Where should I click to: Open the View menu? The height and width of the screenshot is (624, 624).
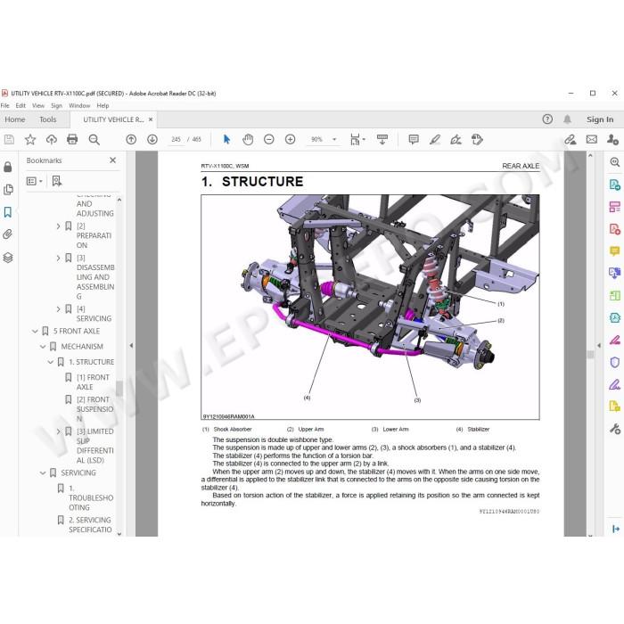point(37,105)
